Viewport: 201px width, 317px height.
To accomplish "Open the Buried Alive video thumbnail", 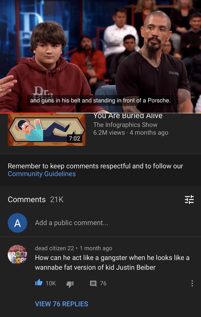I will point(47,130).
